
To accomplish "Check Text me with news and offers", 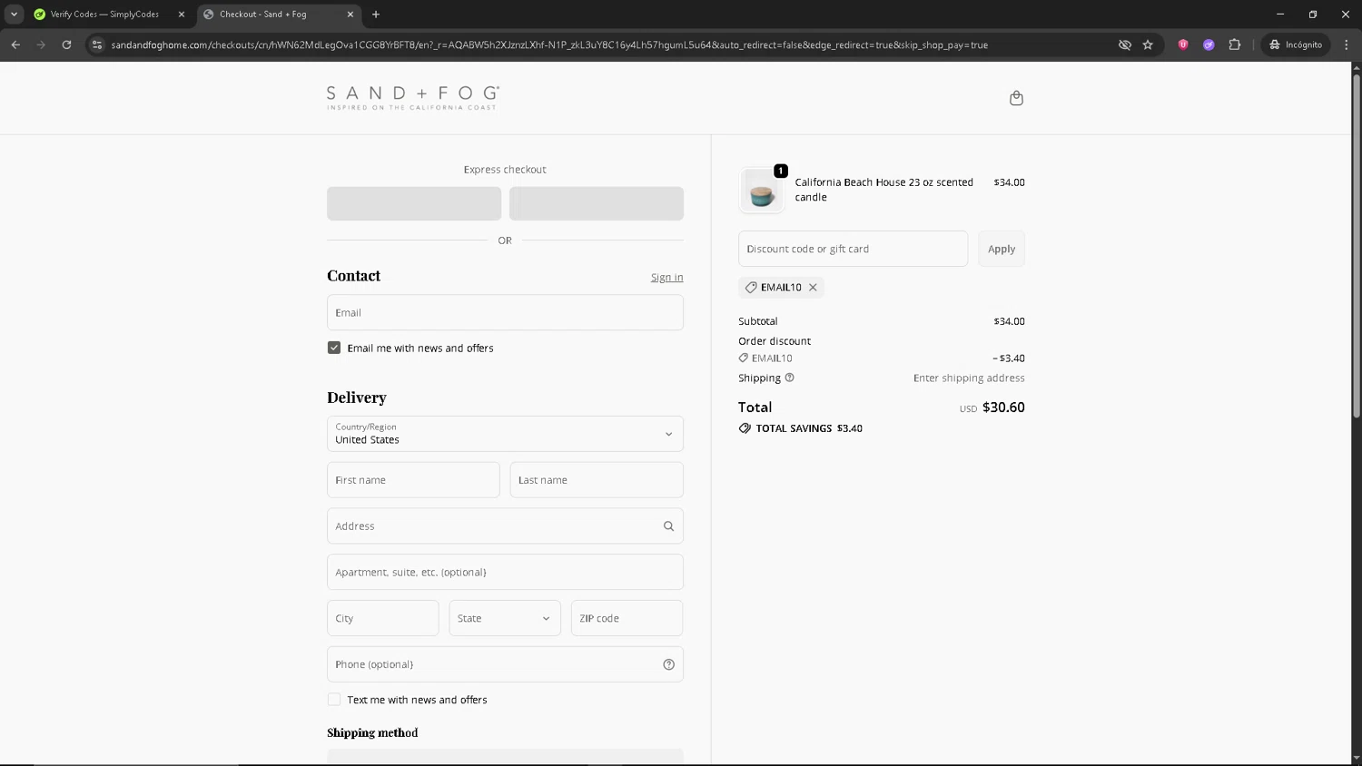I will click(334, 700).
